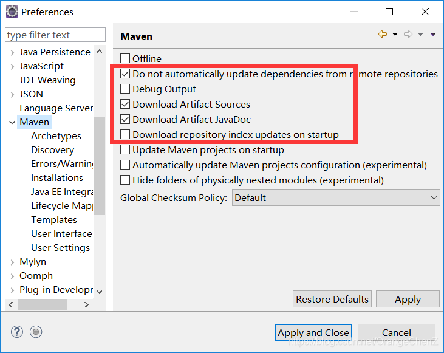Image resolution: width=444 pixels, height=353 pixels.
Task: Close the Preferences window
Action: [425, 12]
